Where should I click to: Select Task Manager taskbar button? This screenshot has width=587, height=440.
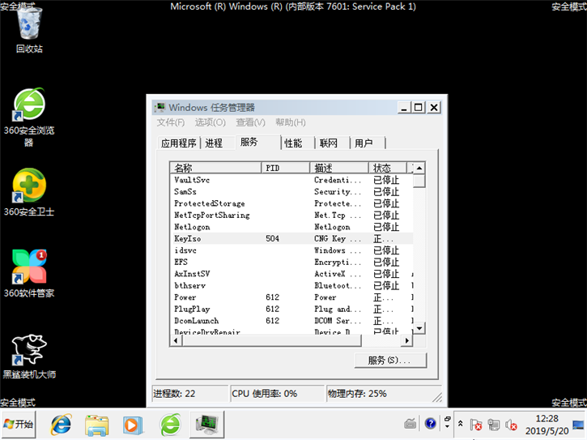(x=207, y=425)
